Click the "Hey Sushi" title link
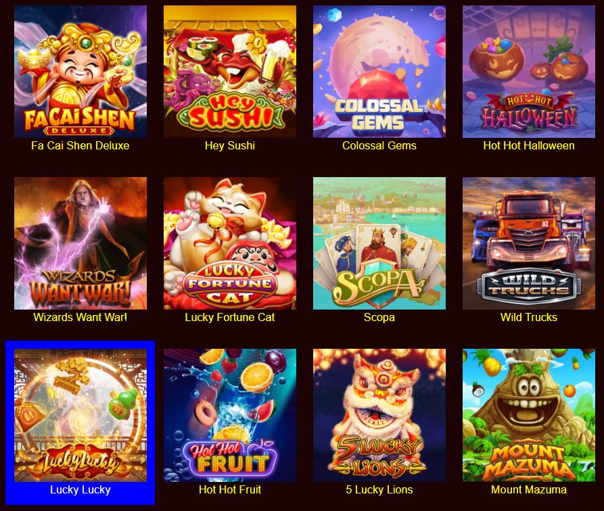Screen dimensions: 604x511 (230, 145)
